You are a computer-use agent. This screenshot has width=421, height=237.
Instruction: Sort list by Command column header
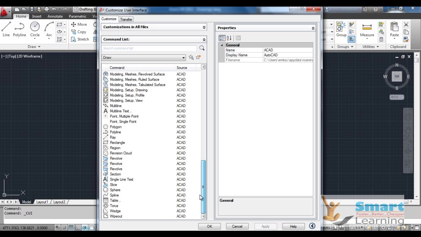point(138,68)
